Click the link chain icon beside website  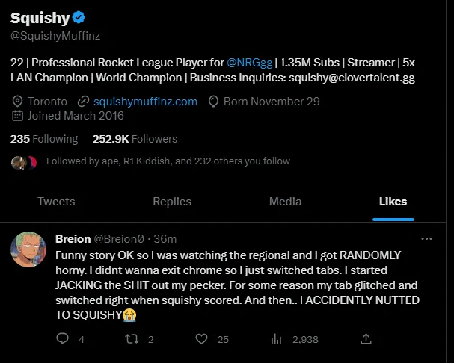pos(83,102)
